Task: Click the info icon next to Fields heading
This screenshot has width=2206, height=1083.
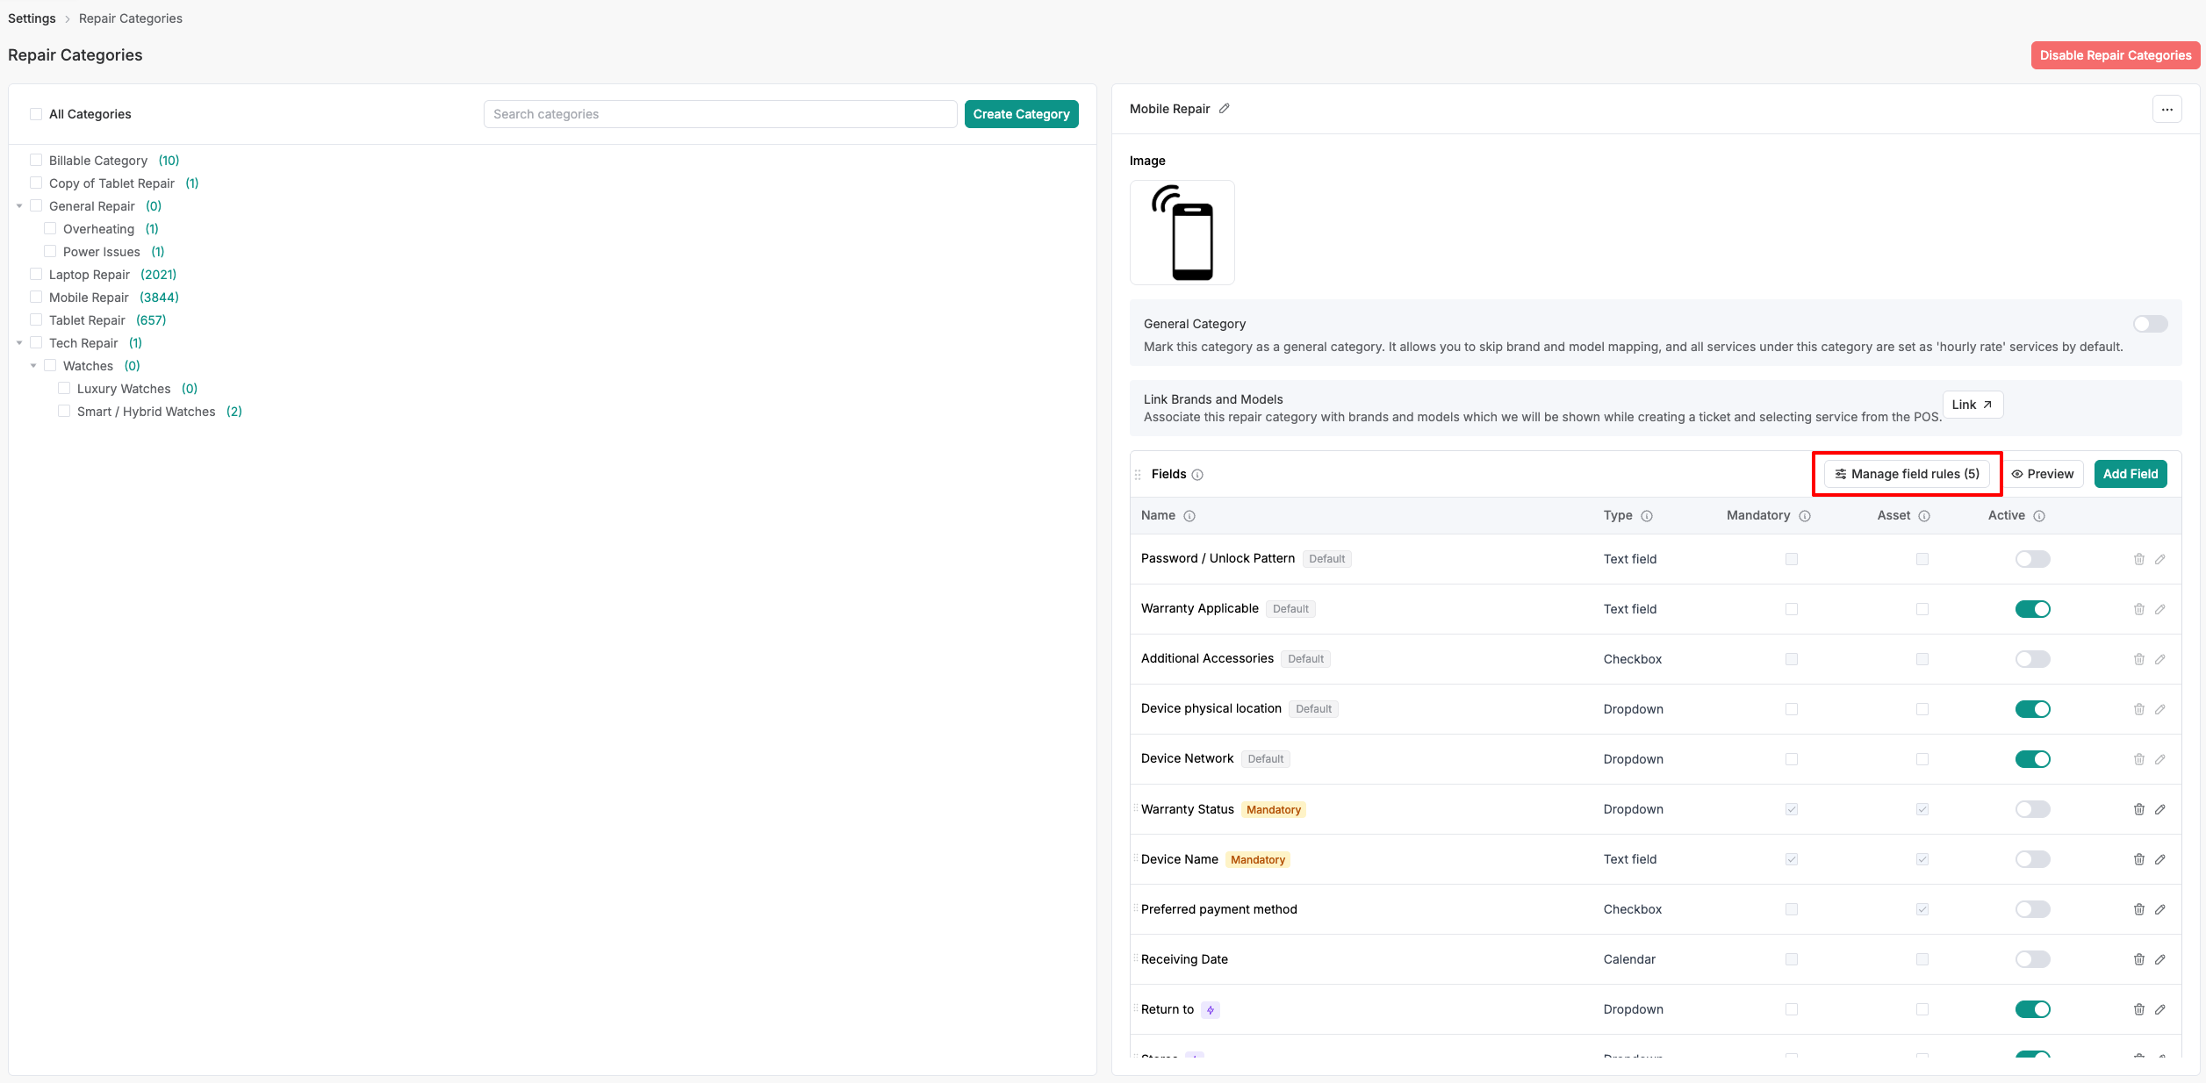Action: [x=1197, y=475]
